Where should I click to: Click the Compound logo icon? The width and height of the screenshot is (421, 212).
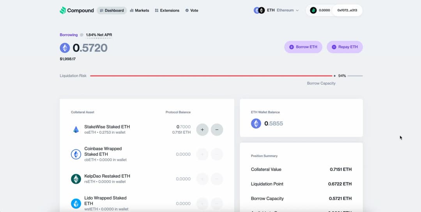click(x=63, y=11)
